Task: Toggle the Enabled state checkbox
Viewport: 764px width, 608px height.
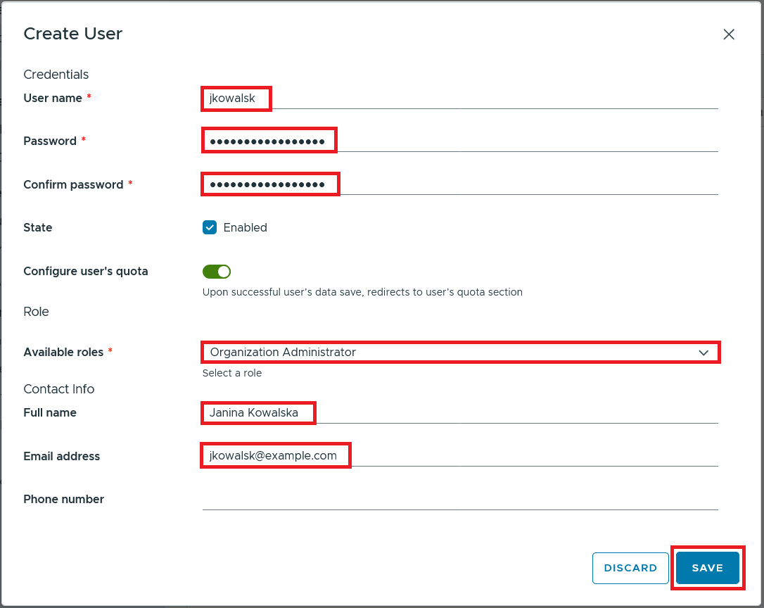Action: coord(210,227)
